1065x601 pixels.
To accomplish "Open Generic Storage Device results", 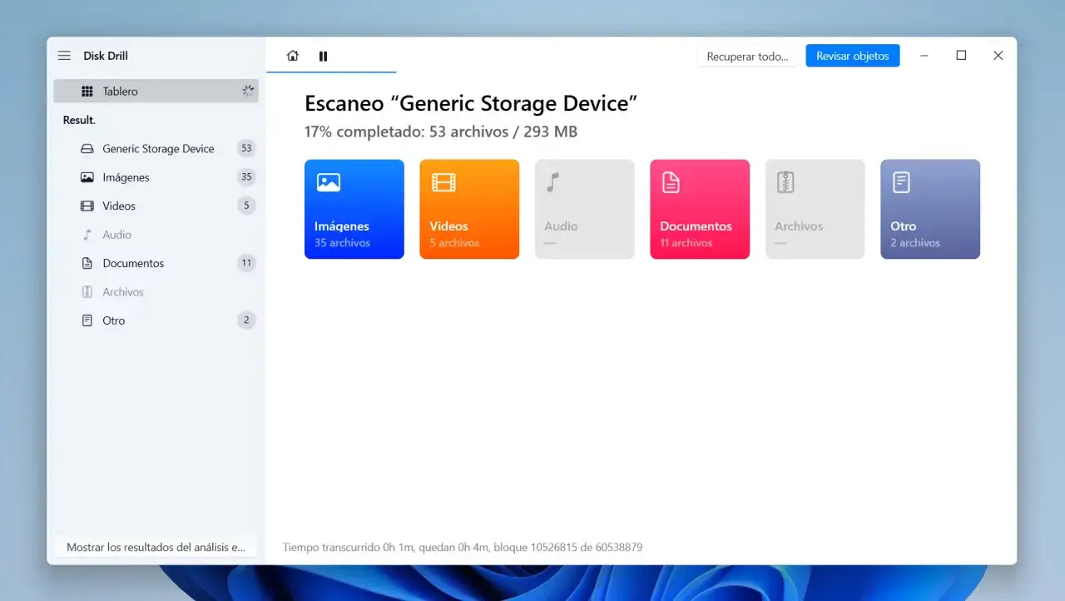I will pyautogui.click(x=156, y=148).
